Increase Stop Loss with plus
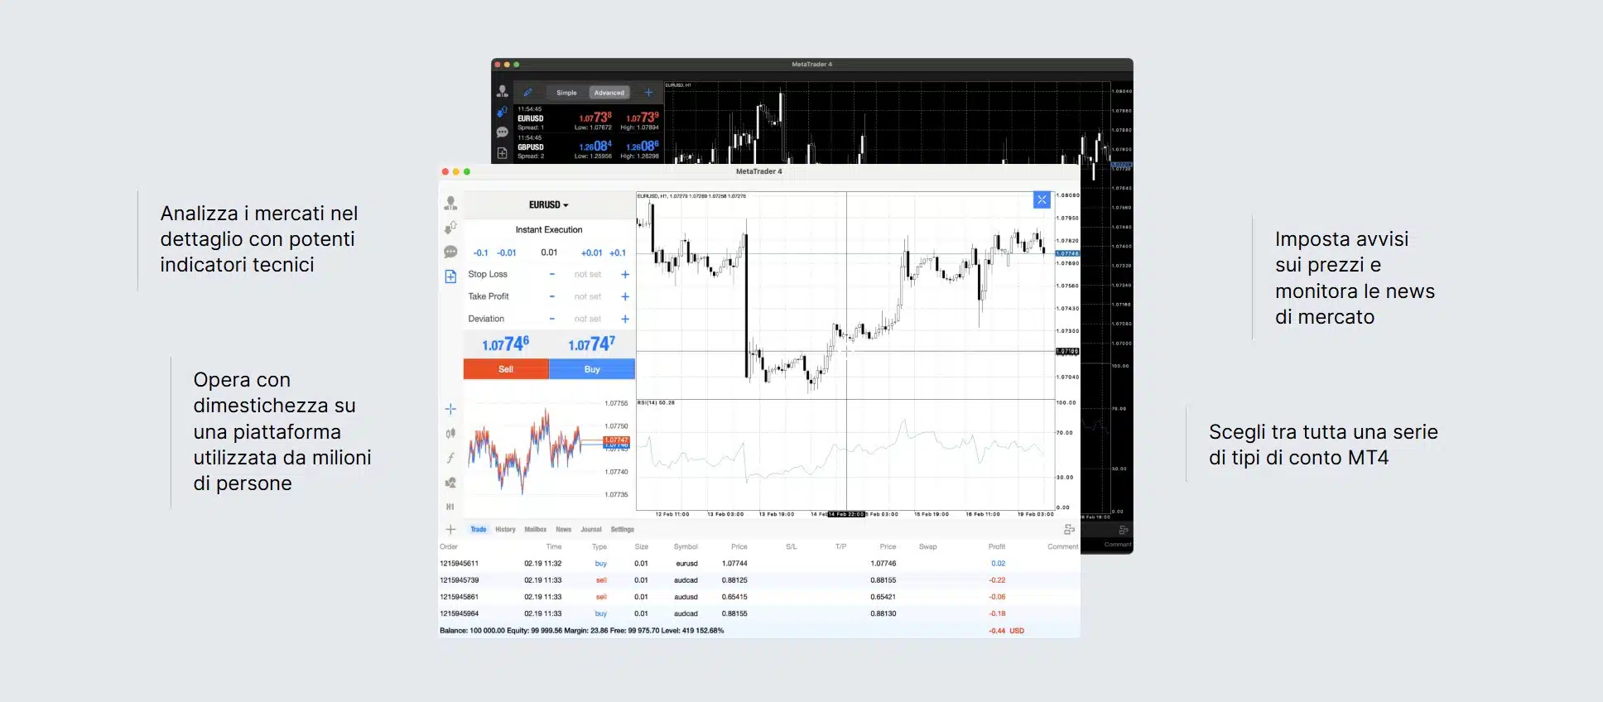The height and width of the screenshot is (702, 1603). tap(625, 274)
